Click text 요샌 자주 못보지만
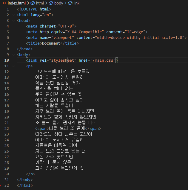The image size is (188, 190). pos(54,157)
